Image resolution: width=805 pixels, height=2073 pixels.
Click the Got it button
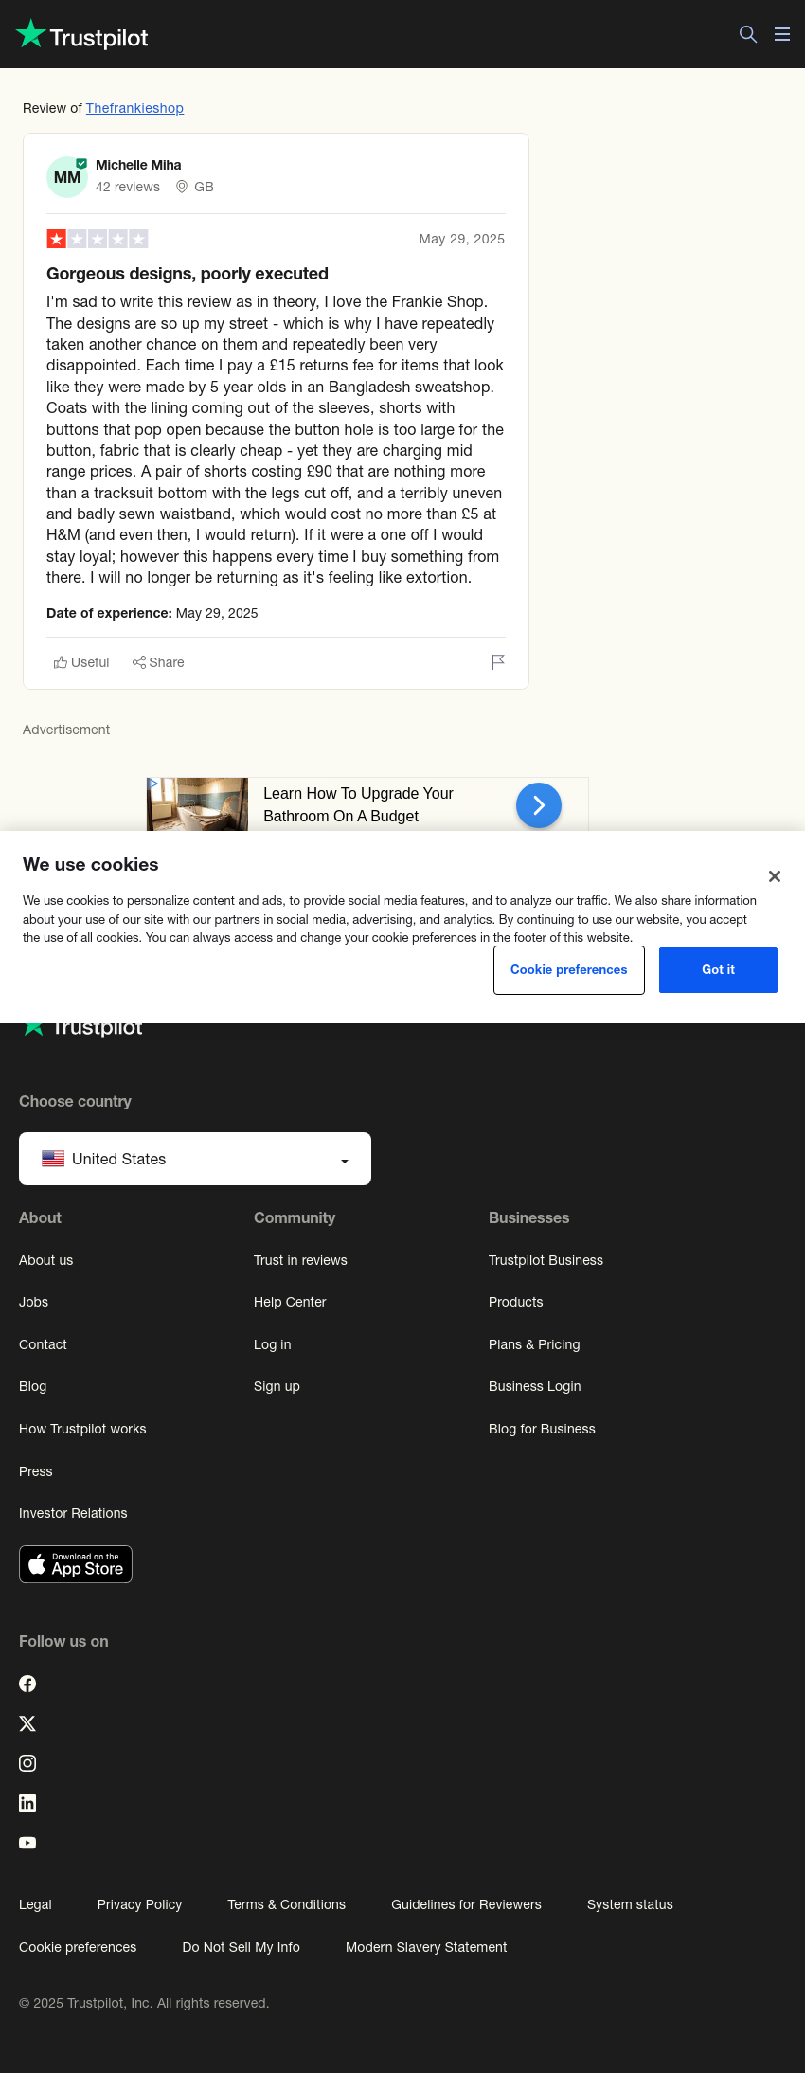pyautogui.click(x=718, y=970)
